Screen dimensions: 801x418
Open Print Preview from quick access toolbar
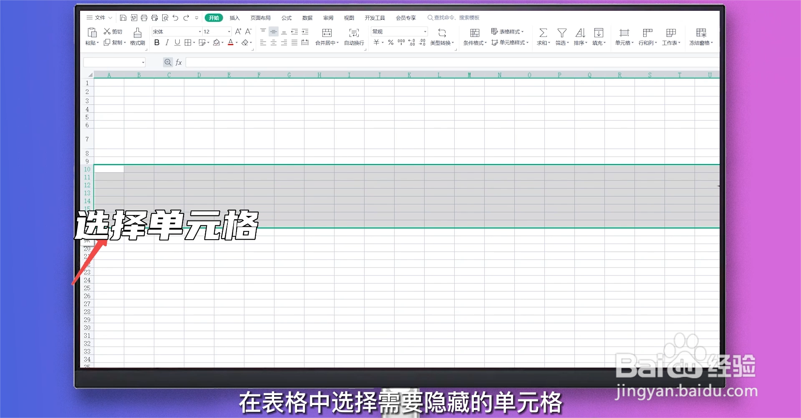point(165,18)
